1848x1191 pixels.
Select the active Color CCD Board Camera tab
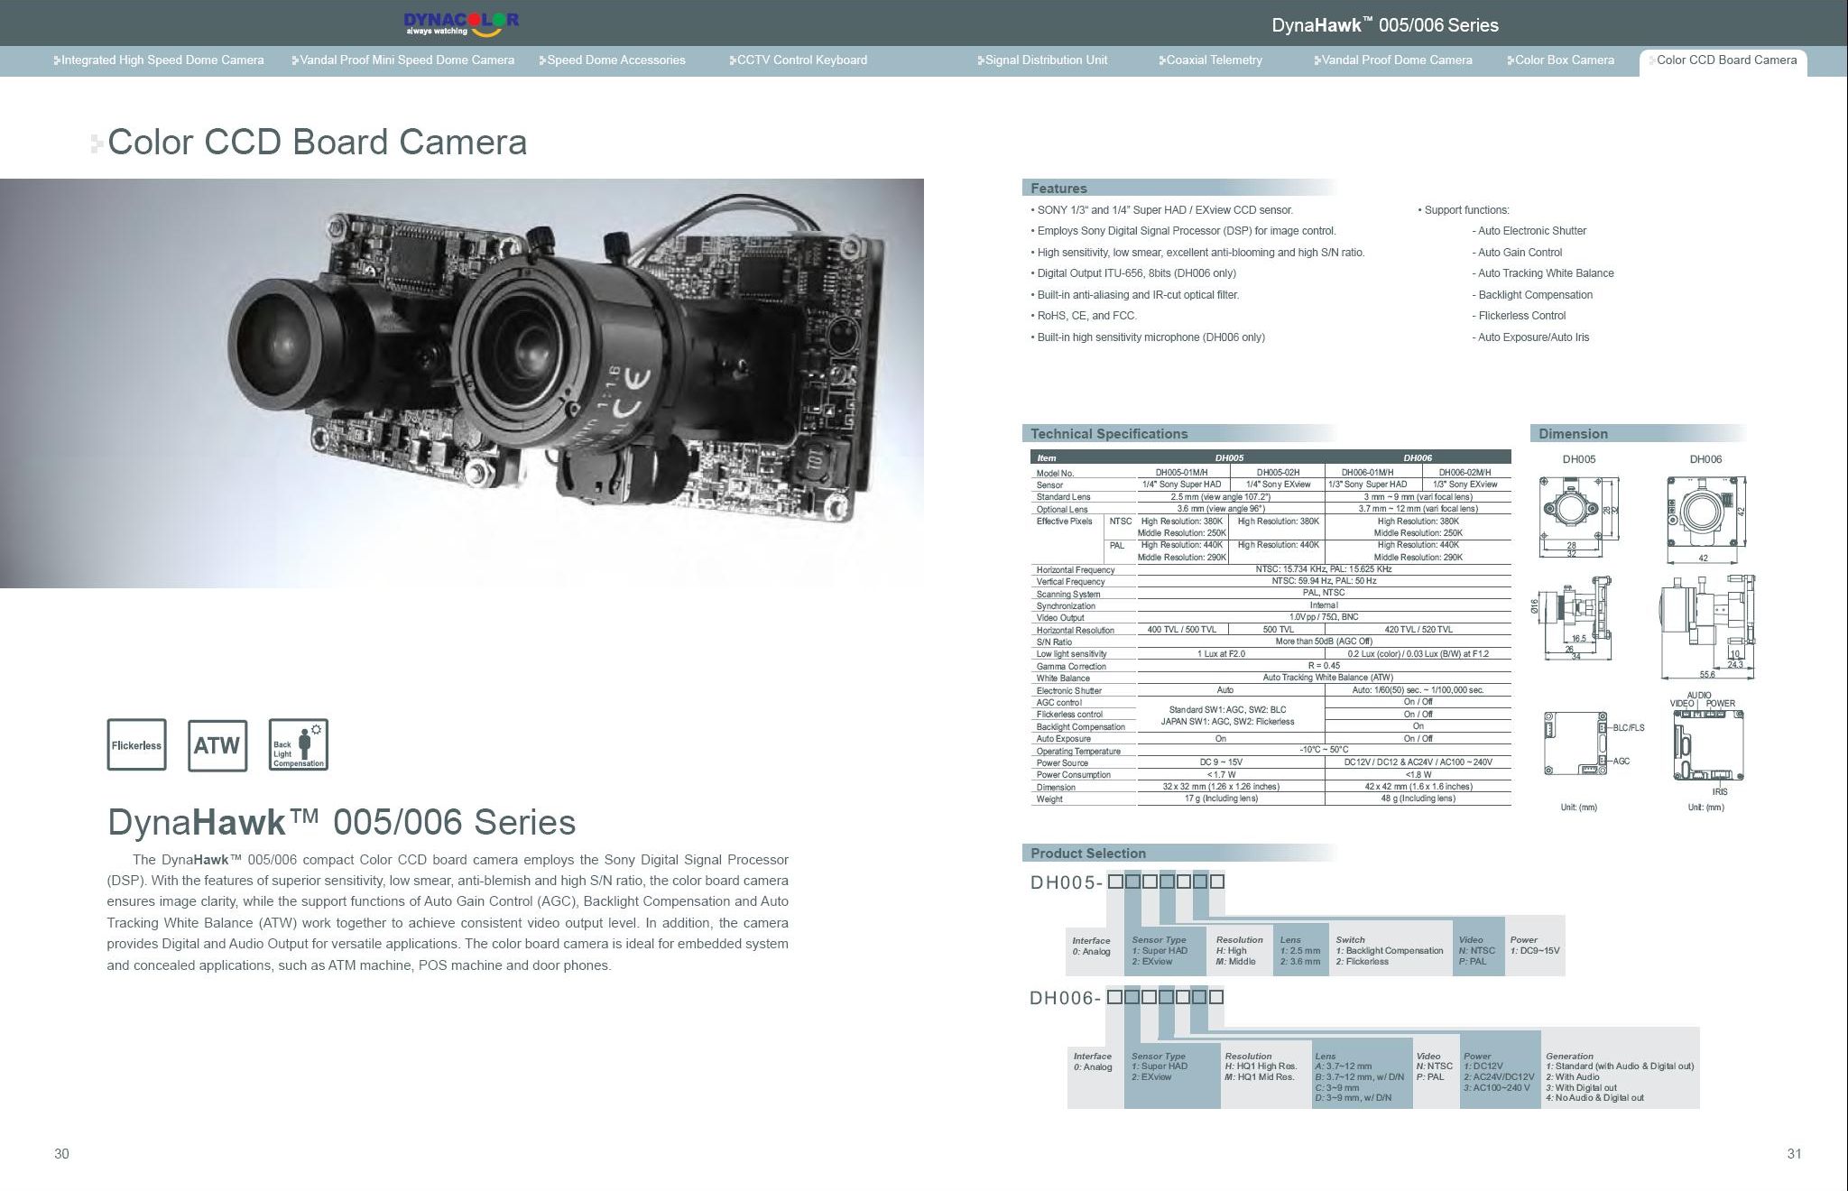[x=1723, y=61]
